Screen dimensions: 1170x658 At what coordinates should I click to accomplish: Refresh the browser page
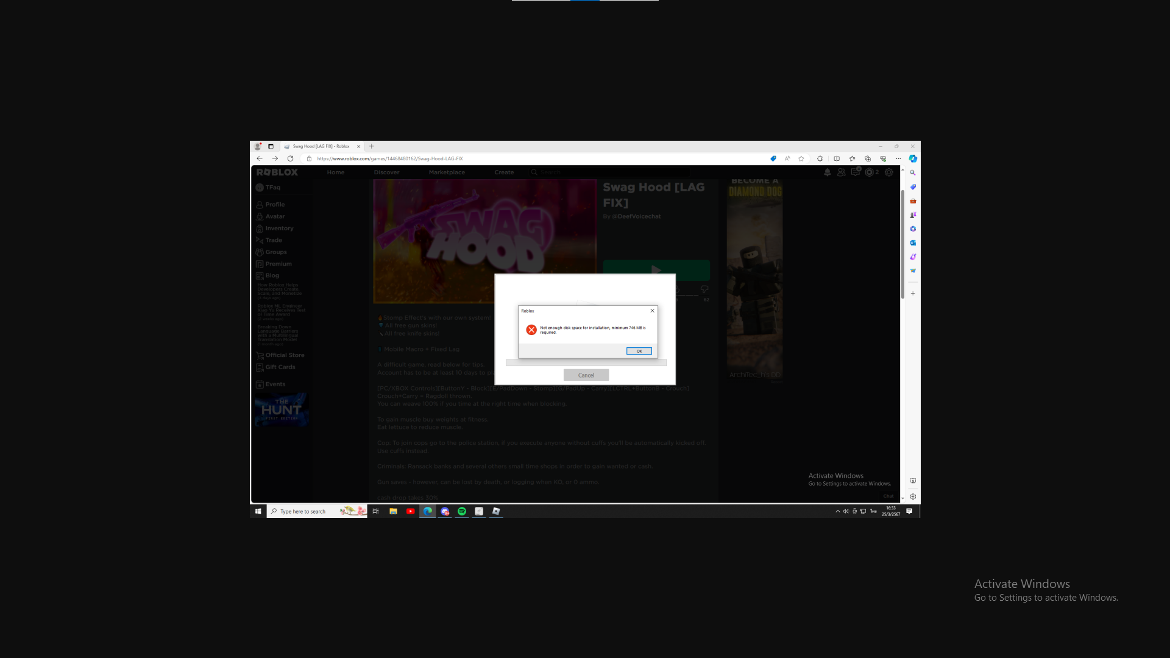[x=290, y=158]
